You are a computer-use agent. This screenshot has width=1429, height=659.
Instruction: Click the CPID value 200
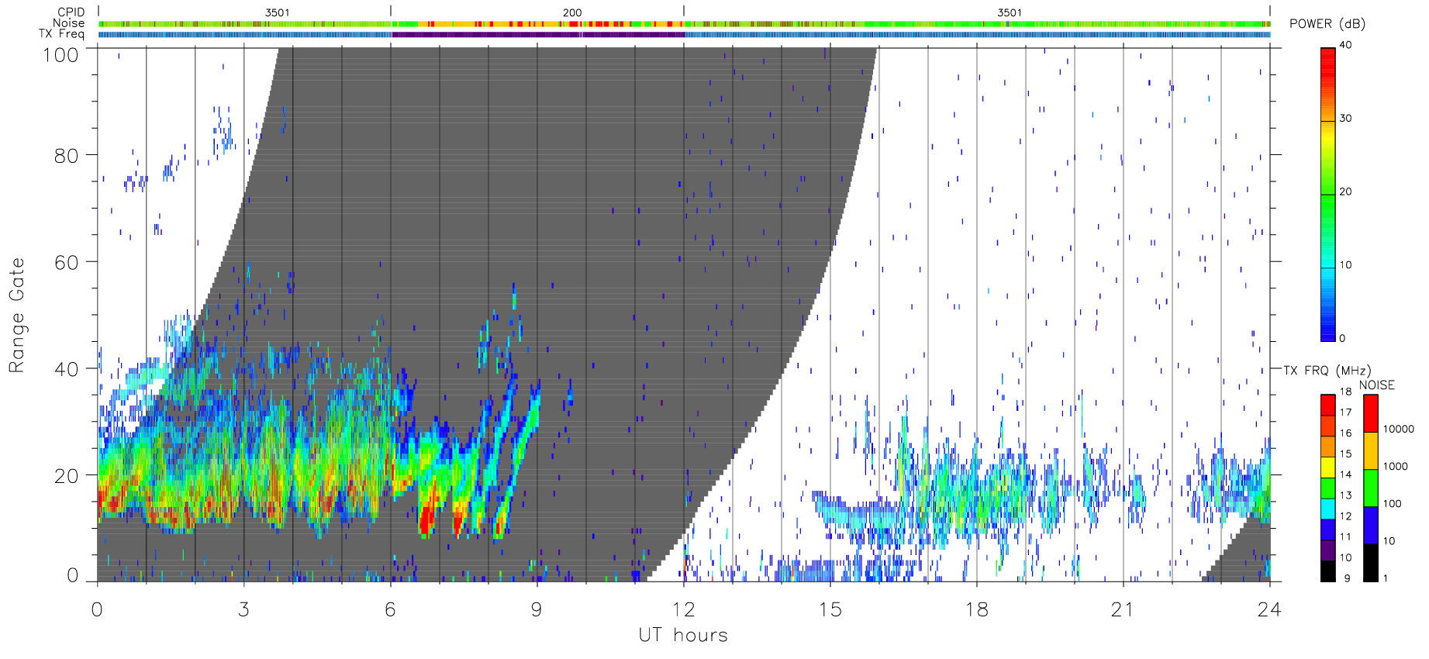[x=572, y=13]
